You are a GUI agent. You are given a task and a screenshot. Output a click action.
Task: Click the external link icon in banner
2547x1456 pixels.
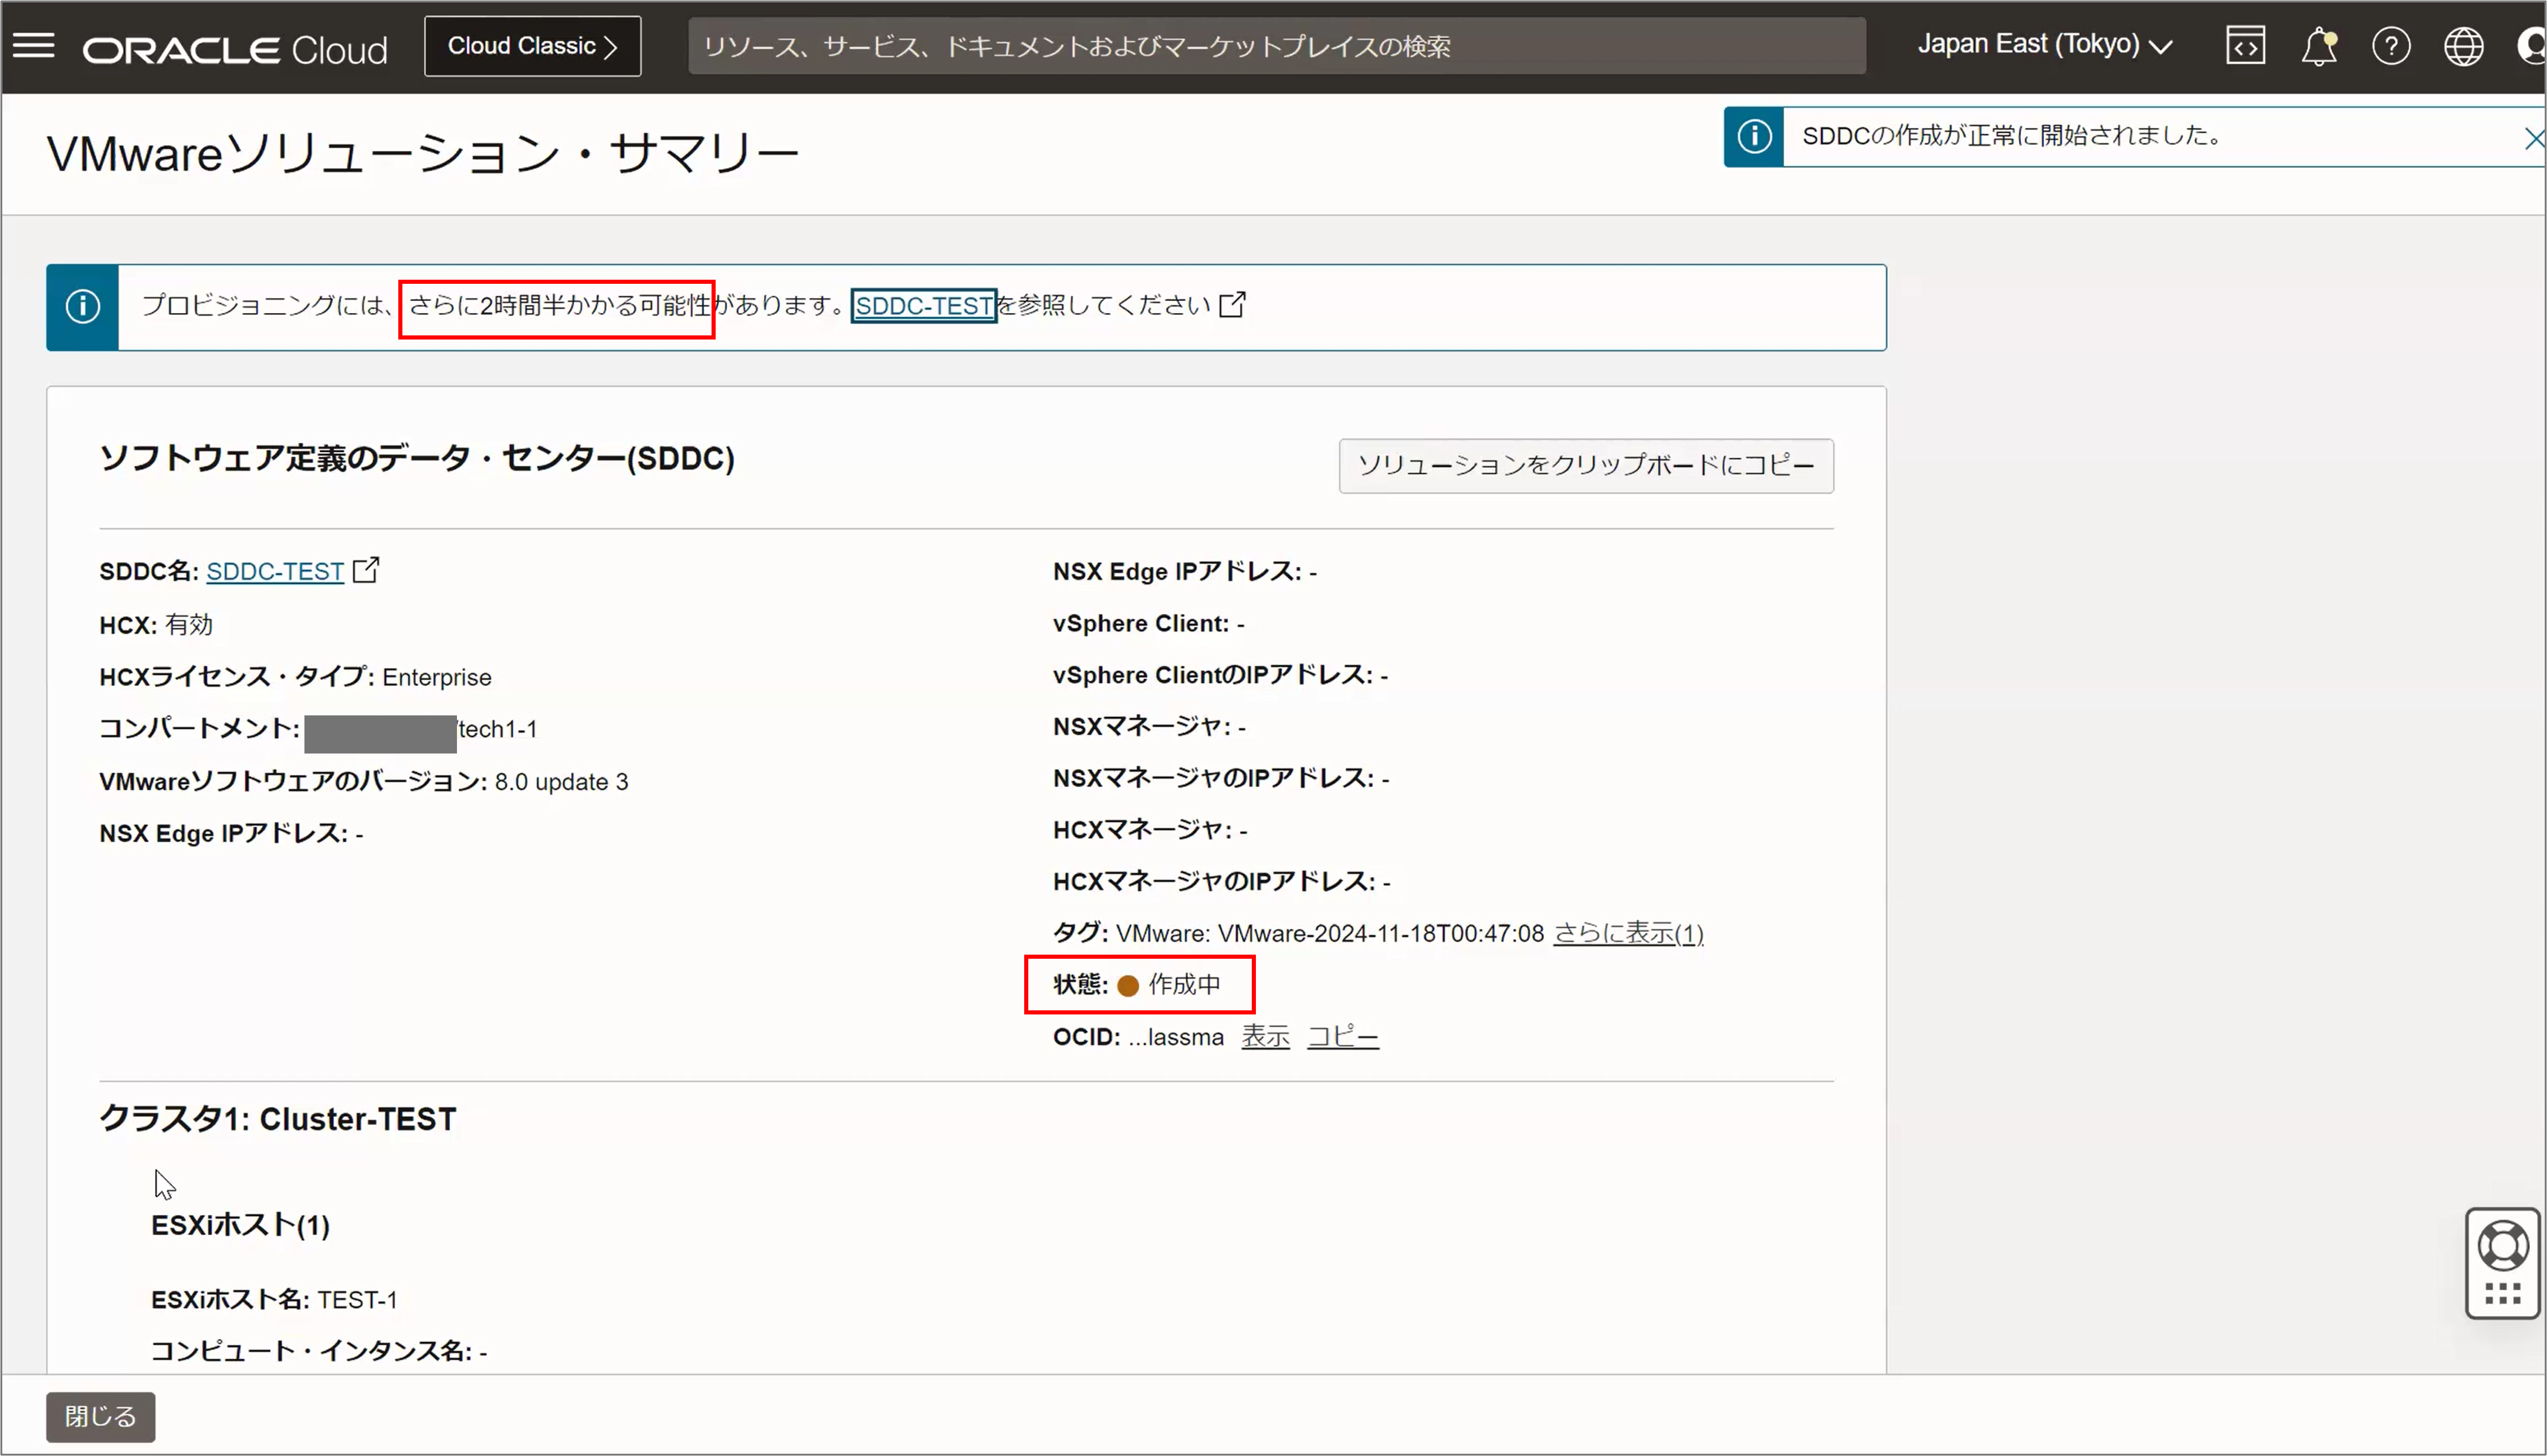[1232, 304]
